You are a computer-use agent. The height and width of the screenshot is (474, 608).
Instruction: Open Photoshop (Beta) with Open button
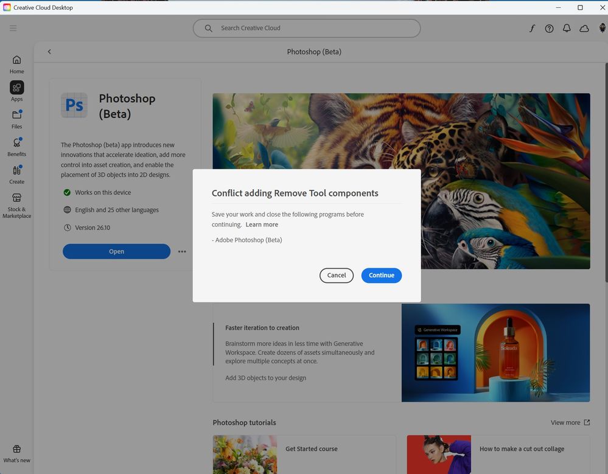pyautogui.click(x=116, y=251)
